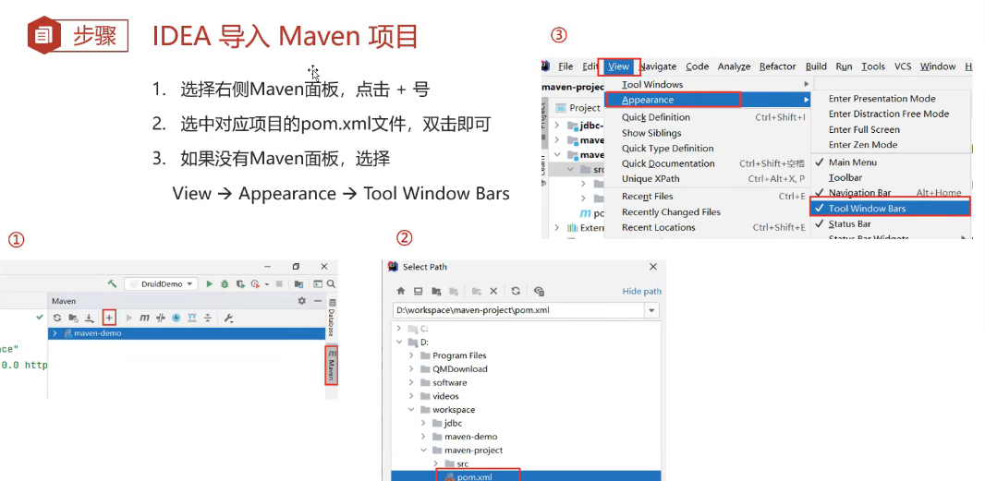
Task: Expand the QMDownload folder
Action: [411, 369]
